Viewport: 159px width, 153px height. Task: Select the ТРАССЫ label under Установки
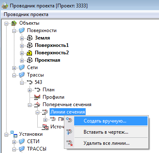[x=37, y=149]
